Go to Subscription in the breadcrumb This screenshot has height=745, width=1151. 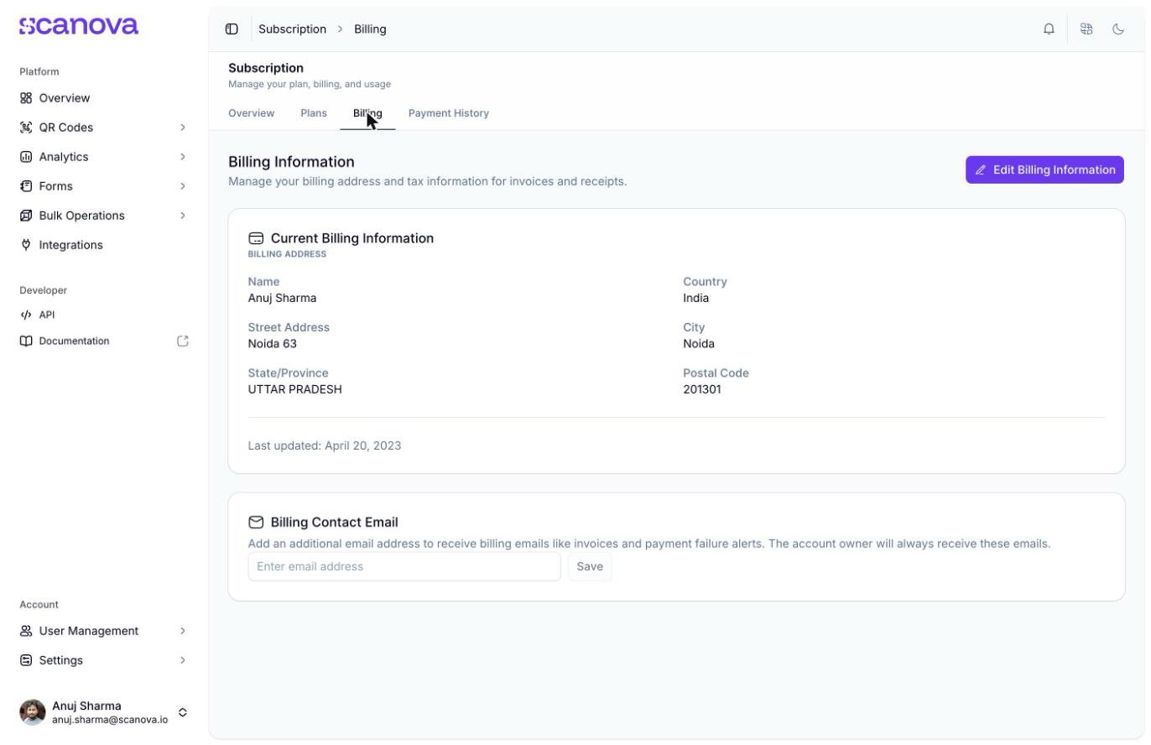pyautogui.click(x=292, y=29)
